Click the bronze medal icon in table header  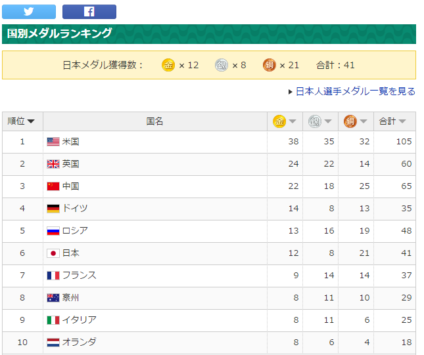point(350,121)
